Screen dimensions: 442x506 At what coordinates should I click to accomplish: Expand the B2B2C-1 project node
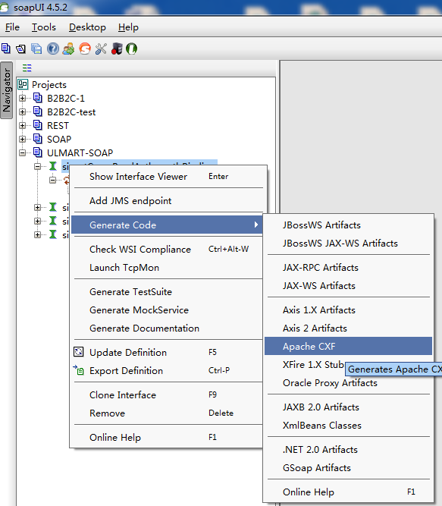tap(22, 98)
